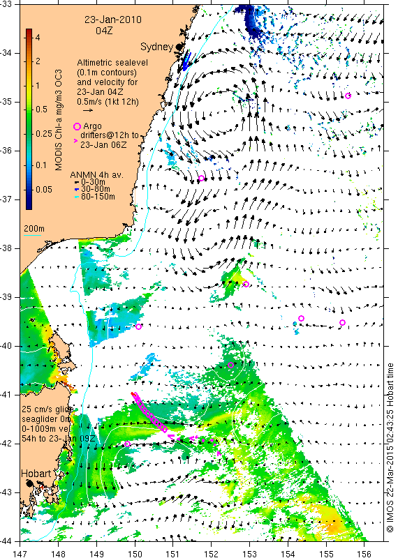
Task: Click the Hobart label
Action: [x=36, y=474]
